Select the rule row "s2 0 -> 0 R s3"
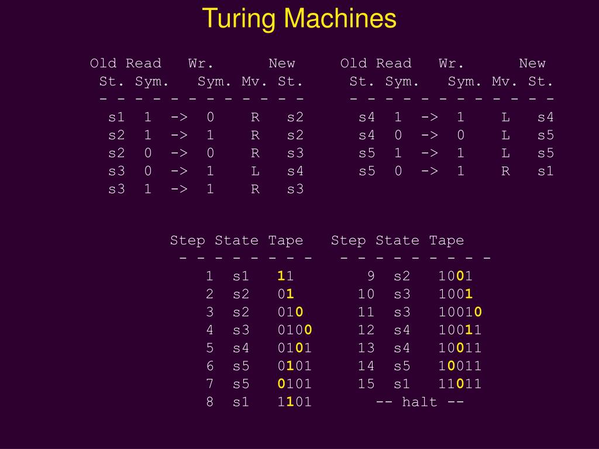Image resolution: width=599 pixels, height=449 pixels. click(x=206, y=153)
